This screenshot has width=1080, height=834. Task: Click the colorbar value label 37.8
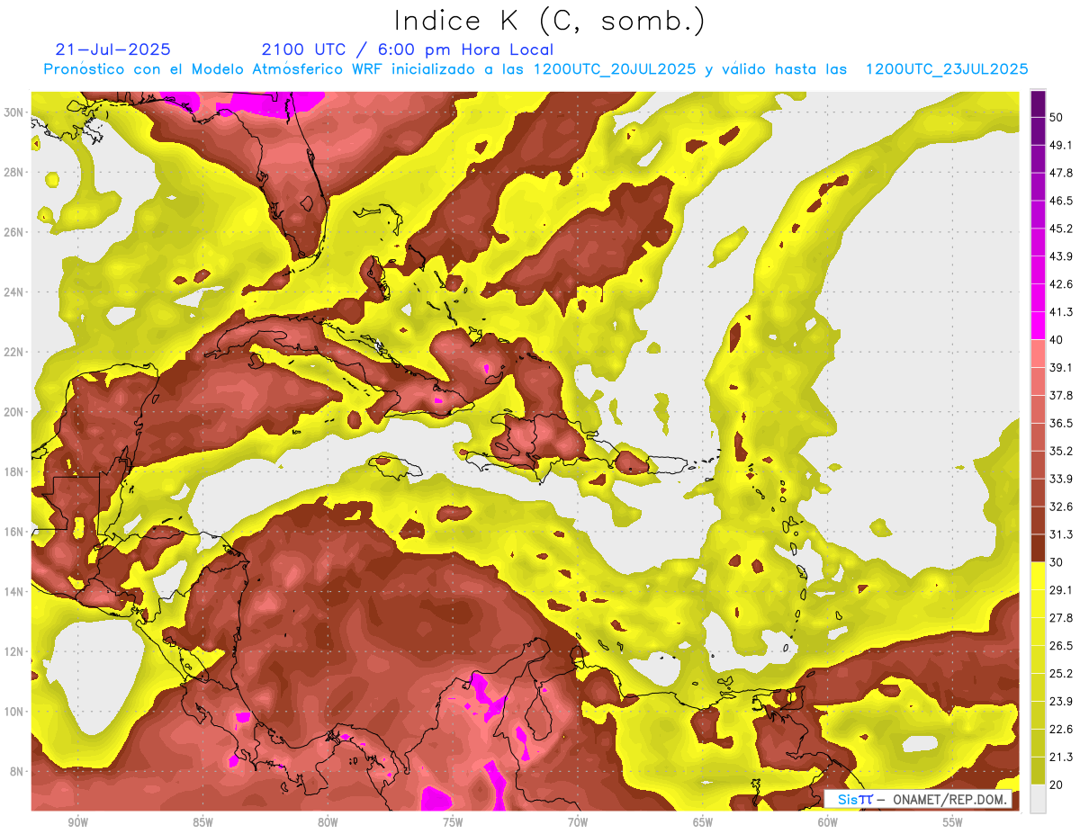[1061, 395]
